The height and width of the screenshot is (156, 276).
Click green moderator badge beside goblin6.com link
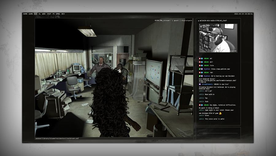[x=200, y=69]
